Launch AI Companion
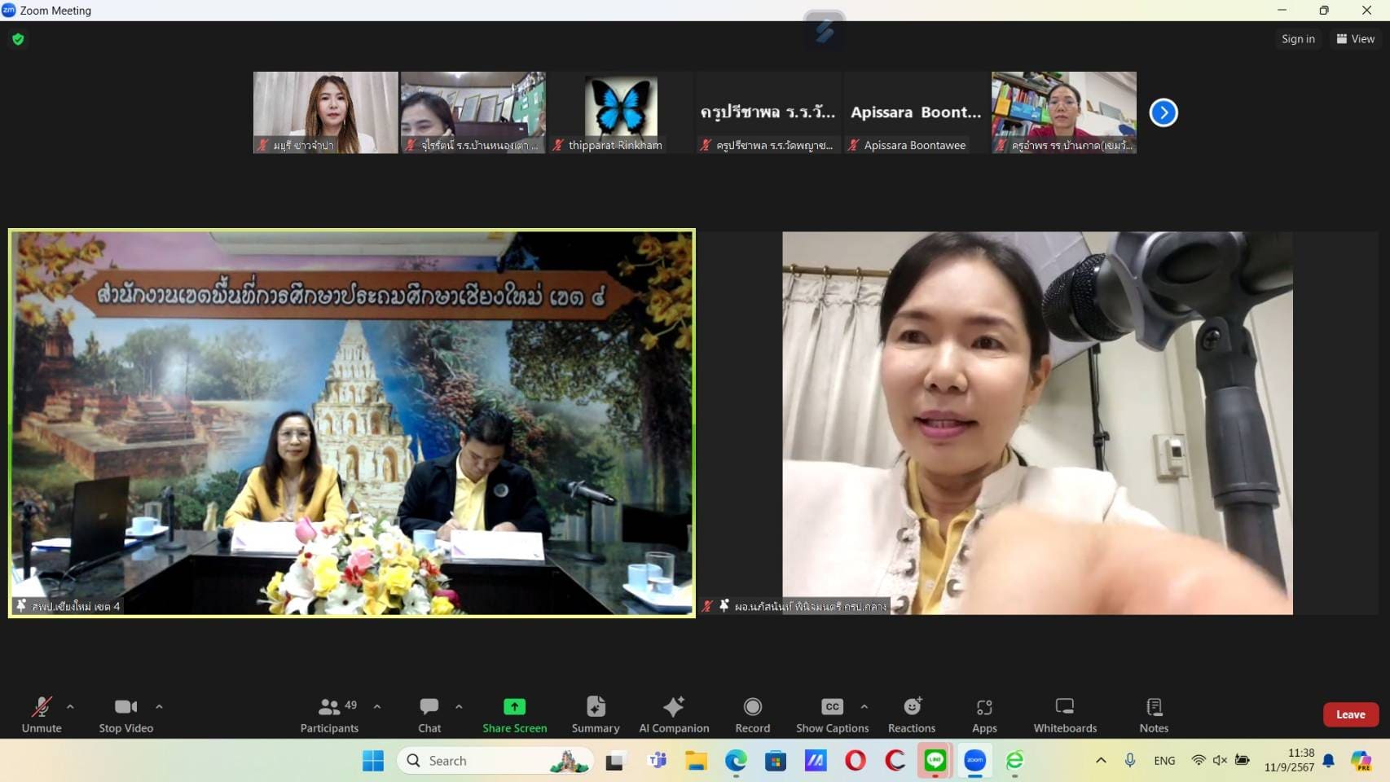The image size is (1390, 782). (x=674, y=714)
